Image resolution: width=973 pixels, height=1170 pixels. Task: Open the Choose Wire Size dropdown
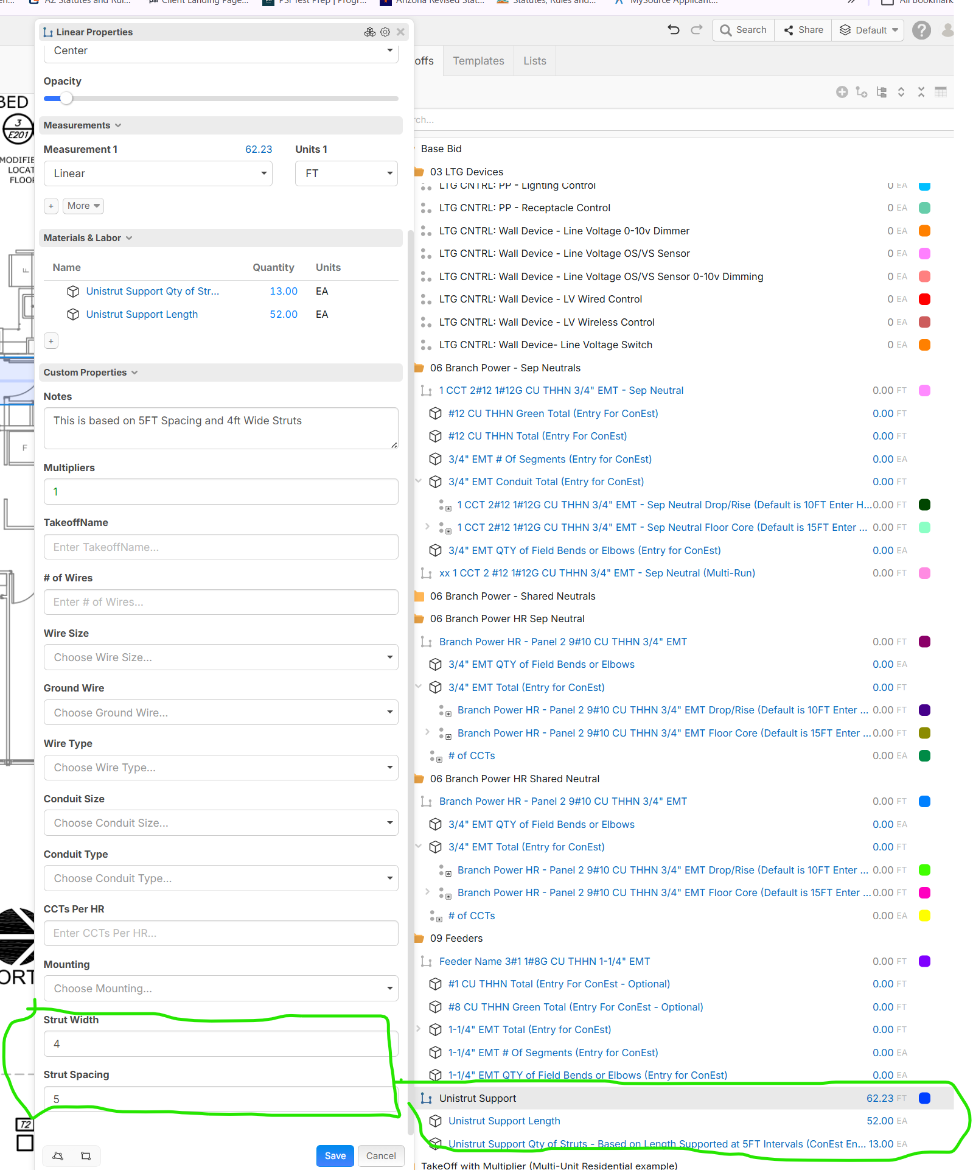221,657
